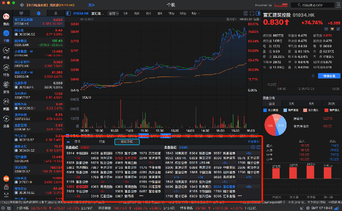Switch chart to 15分 period

pyautogui.click(x=171, y=14)
